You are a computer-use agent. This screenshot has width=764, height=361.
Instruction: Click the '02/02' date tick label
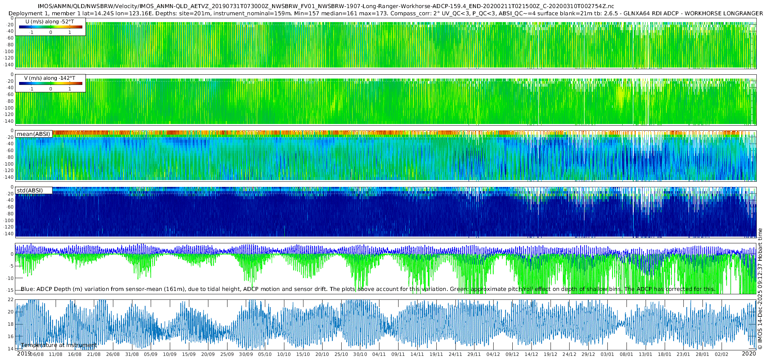722,354
